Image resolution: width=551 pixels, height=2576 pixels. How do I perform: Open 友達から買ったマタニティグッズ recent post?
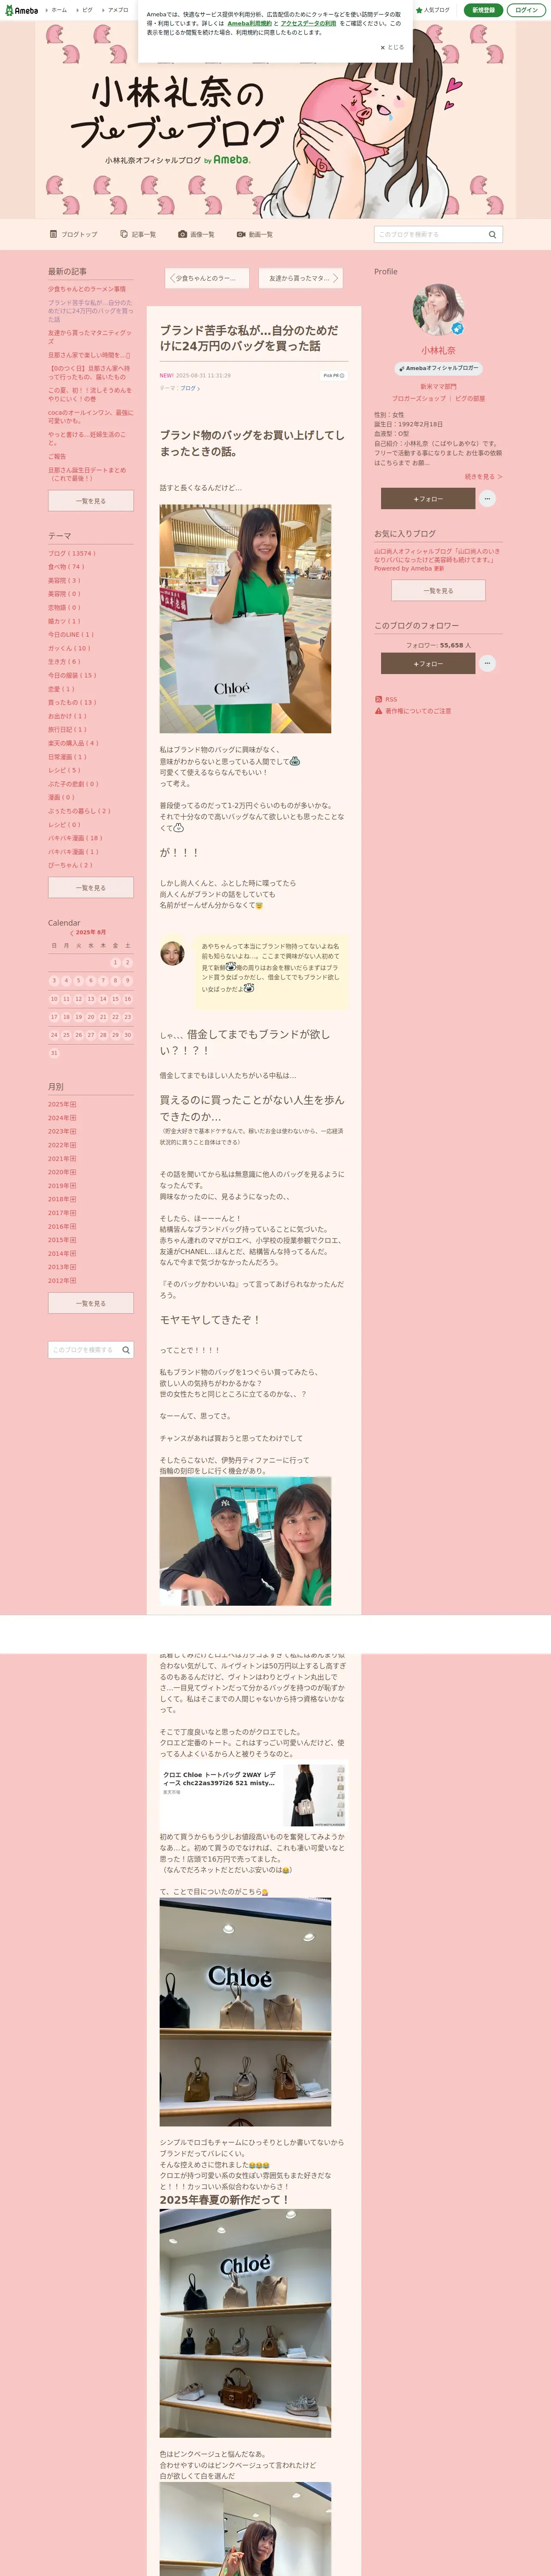point(90,337)
